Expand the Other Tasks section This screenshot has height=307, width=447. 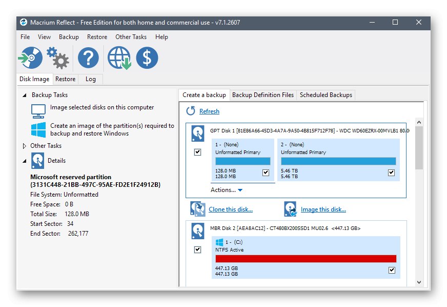point(25,146)
